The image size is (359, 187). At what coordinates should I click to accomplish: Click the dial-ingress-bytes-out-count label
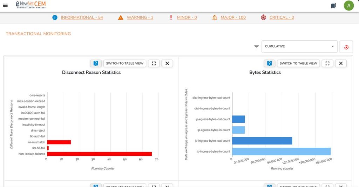click(x=211, y=98)
